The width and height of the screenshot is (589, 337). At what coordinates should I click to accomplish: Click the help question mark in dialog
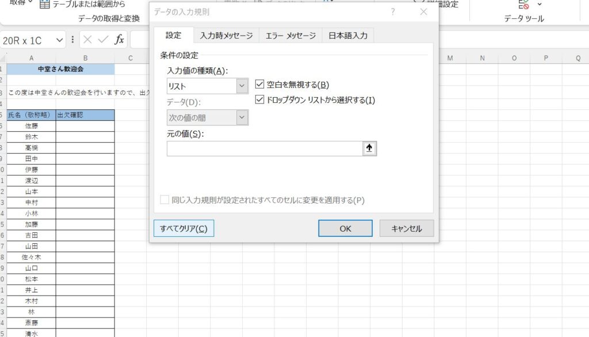pyautogui.click(x=393, y=12)
